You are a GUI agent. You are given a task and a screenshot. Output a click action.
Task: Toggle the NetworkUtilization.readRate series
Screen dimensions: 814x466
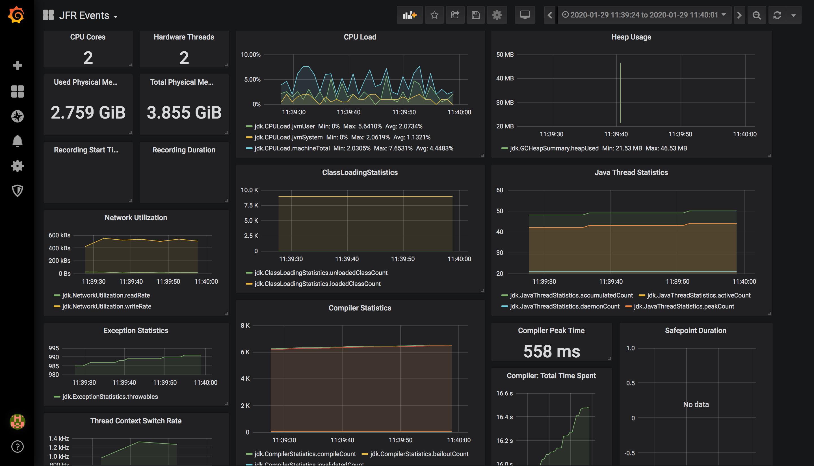point(106,295)
